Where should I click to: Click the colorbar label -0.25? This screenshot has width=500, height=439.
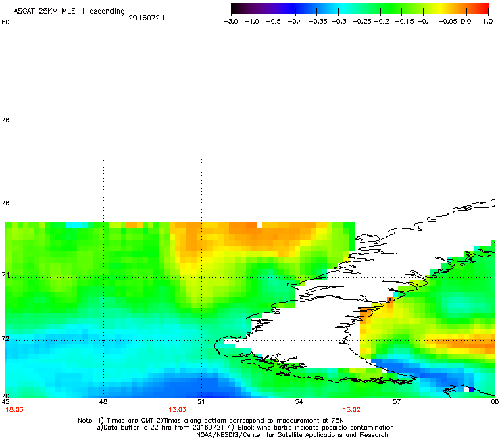(x=361, y=22)
